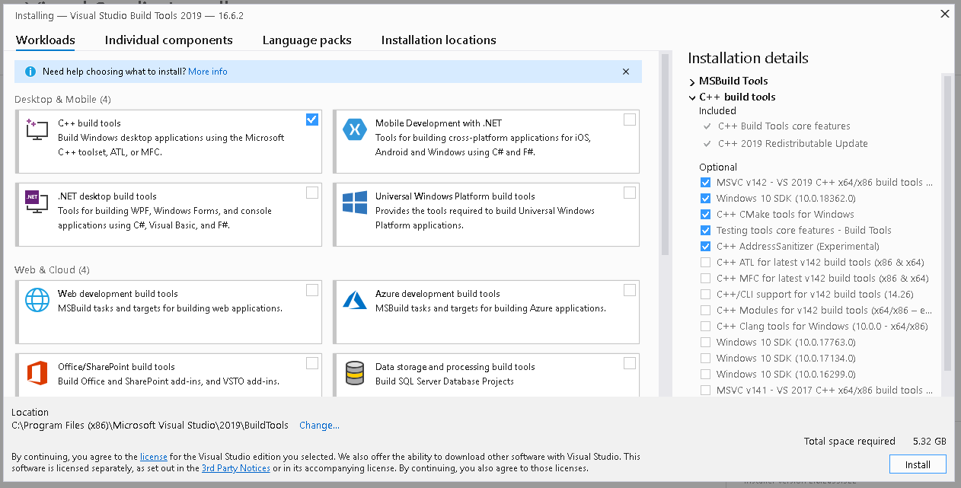
Task: Collapse the C++ build tools details
Action: [x=691, y=97]
